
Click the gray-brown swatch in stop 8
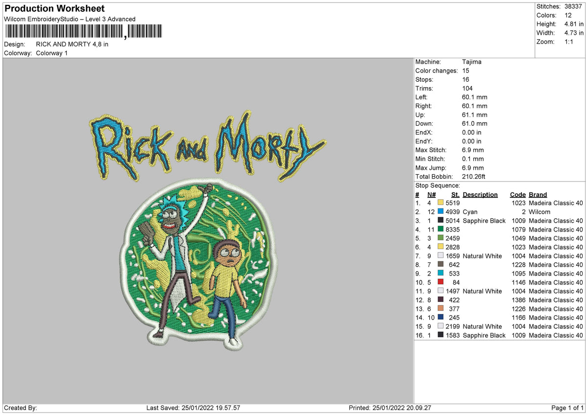pos(441,265)
